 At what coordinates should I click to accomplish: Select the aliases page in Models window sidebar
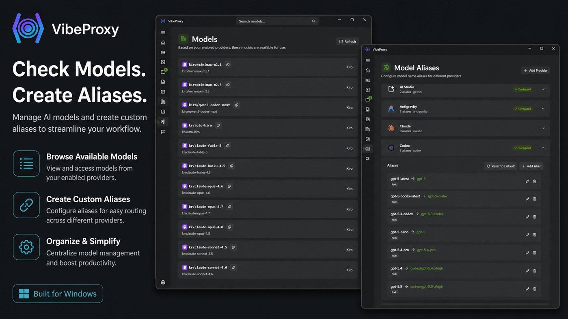pos(163,122)
